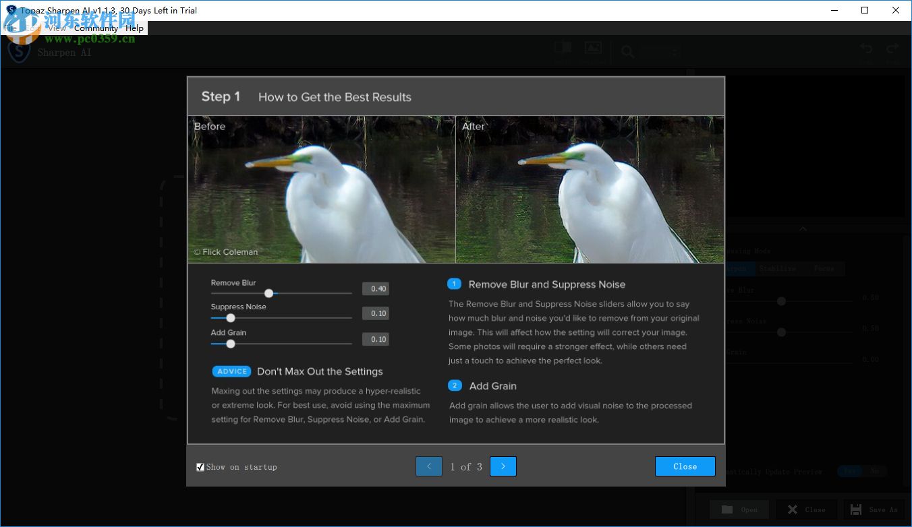Click the Suppress Noise value field 0.10

point(376,313)
